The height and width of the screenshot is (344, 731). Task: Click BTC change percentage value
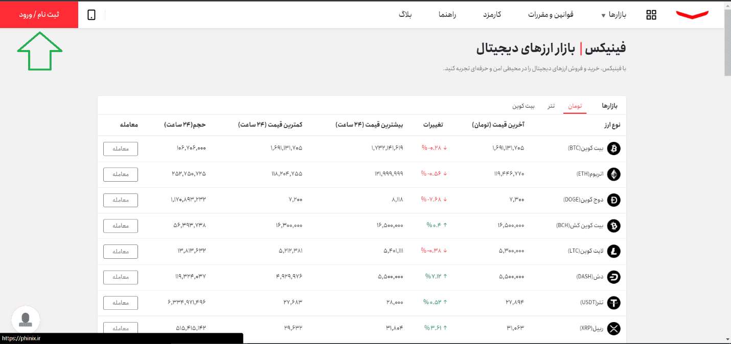point(434,149)
